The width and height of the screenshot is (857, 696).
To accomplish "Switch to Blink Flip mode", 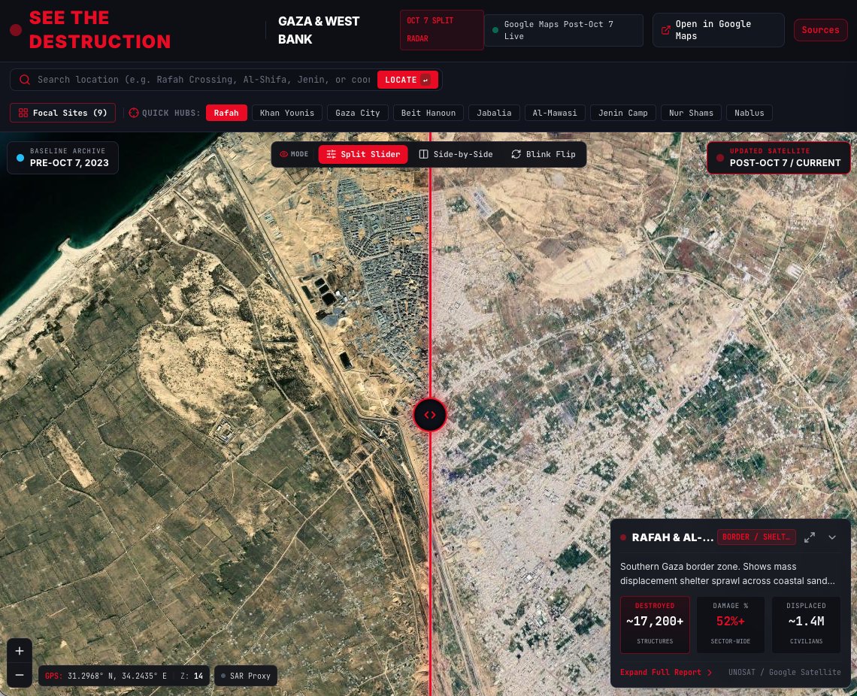I will [x=544, y=154].
